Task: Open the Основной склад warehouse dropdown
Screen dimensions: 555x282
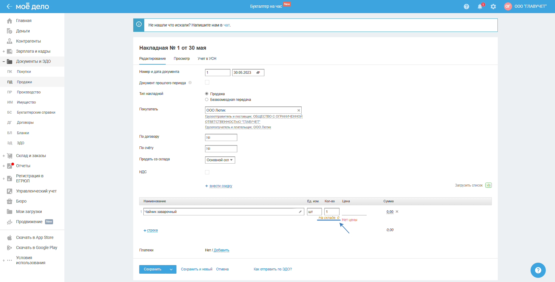Action: point(220,160)
